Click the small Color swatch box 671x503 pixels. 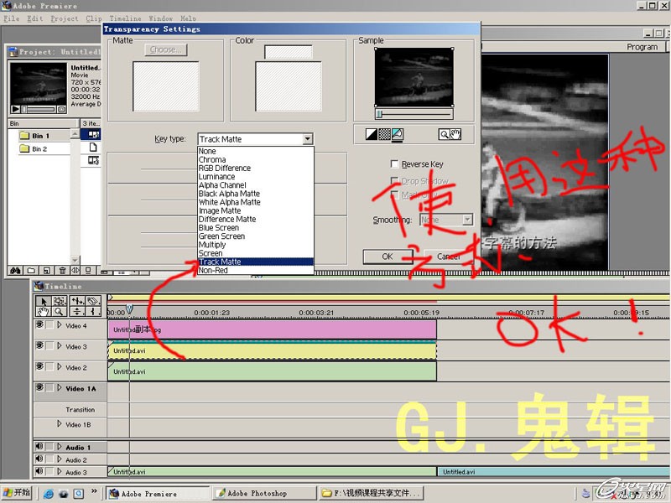pos(288,52)
